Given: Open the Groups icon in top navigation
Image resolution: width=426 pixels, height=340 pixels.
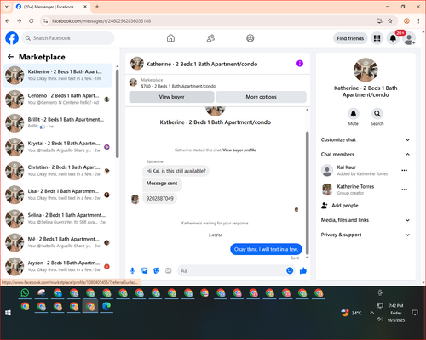Looking at the screenshot, I should click(x=250, y=38).
